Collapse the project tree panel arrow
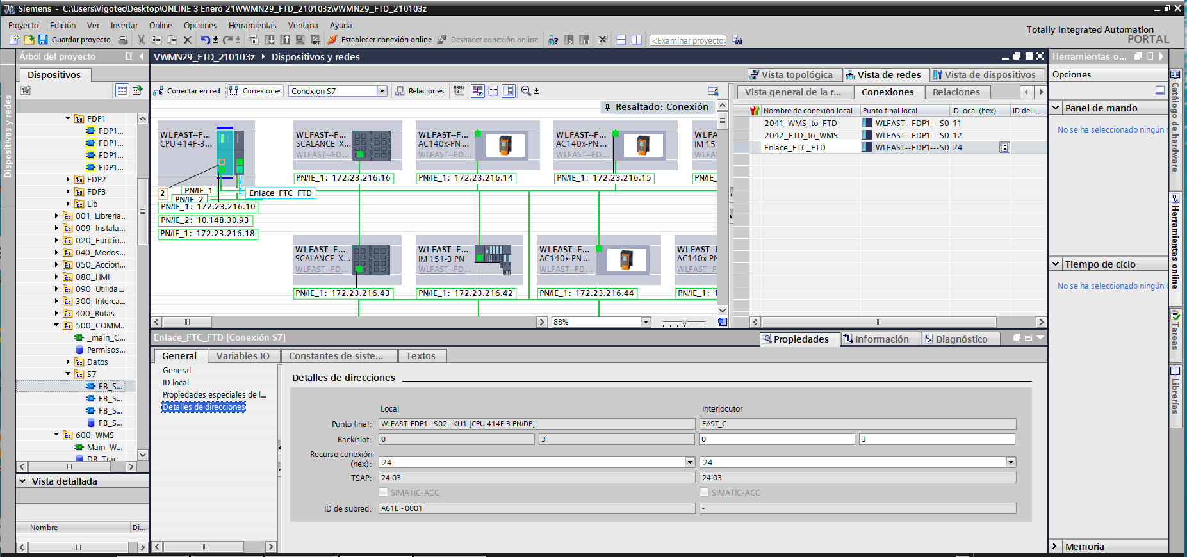Viewport: 1187px width, 557px height. (142, 56)
